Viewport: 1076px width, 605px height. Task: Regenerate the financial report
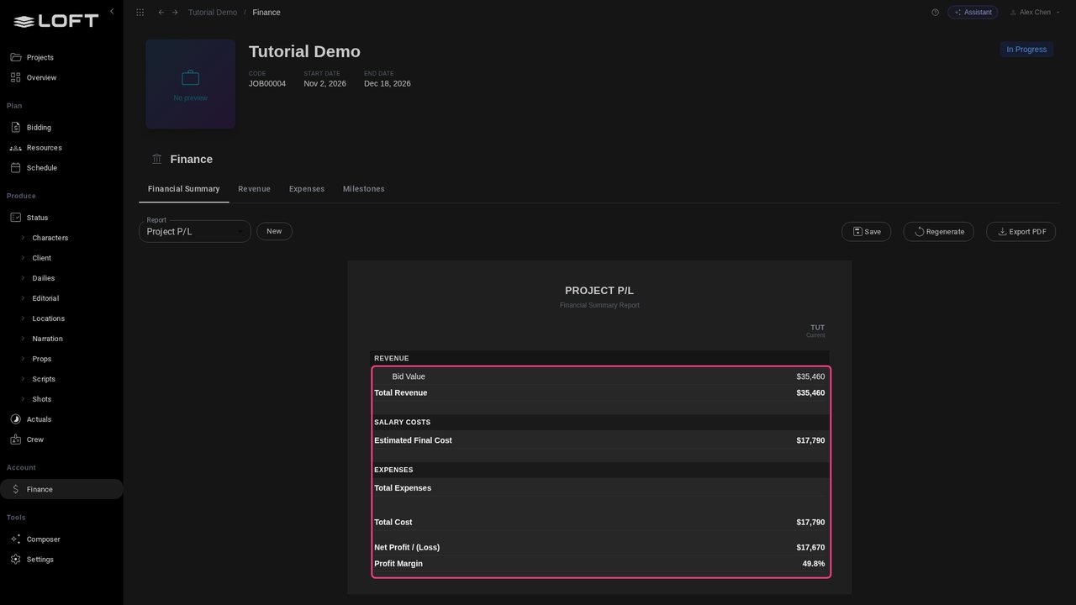pyautogui.click(x=939, y=232)
